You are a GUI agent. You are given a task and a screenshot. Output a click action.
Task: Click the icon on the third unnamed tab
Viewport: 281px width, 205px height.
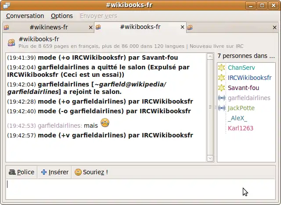click(x=190, y=27)
